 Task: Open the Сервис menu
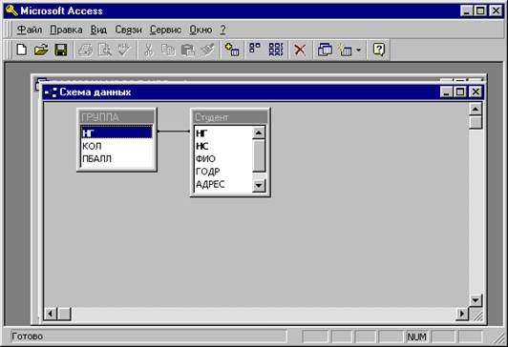click(165, 30)
